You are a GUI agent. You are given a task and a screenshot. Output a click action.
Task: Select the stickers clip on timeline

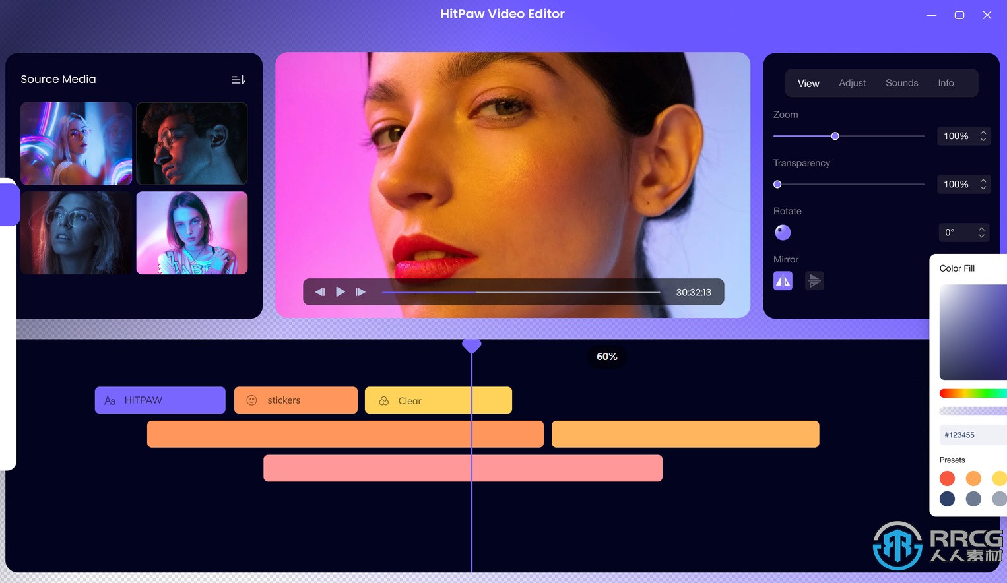tap(296, 400)
